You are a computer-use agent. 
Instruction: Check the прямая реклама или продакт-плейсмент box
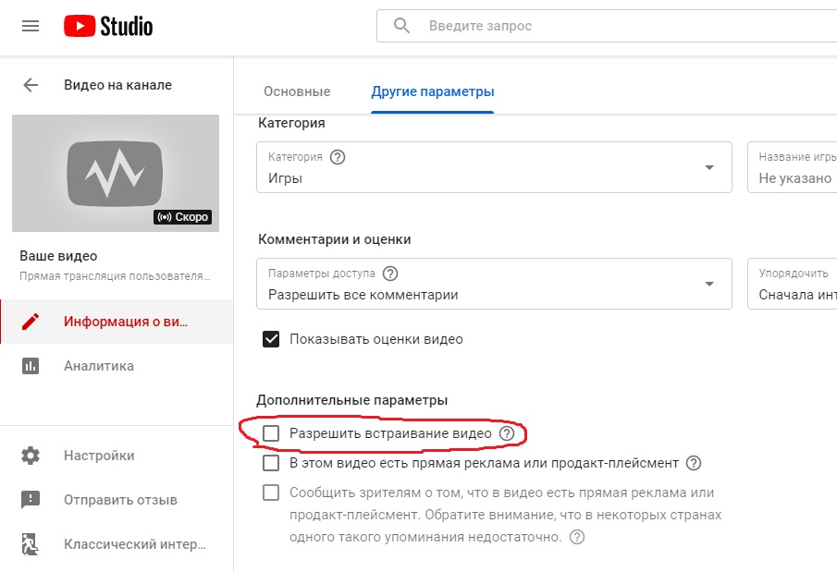pyautogui.click(x=271, y=463)
